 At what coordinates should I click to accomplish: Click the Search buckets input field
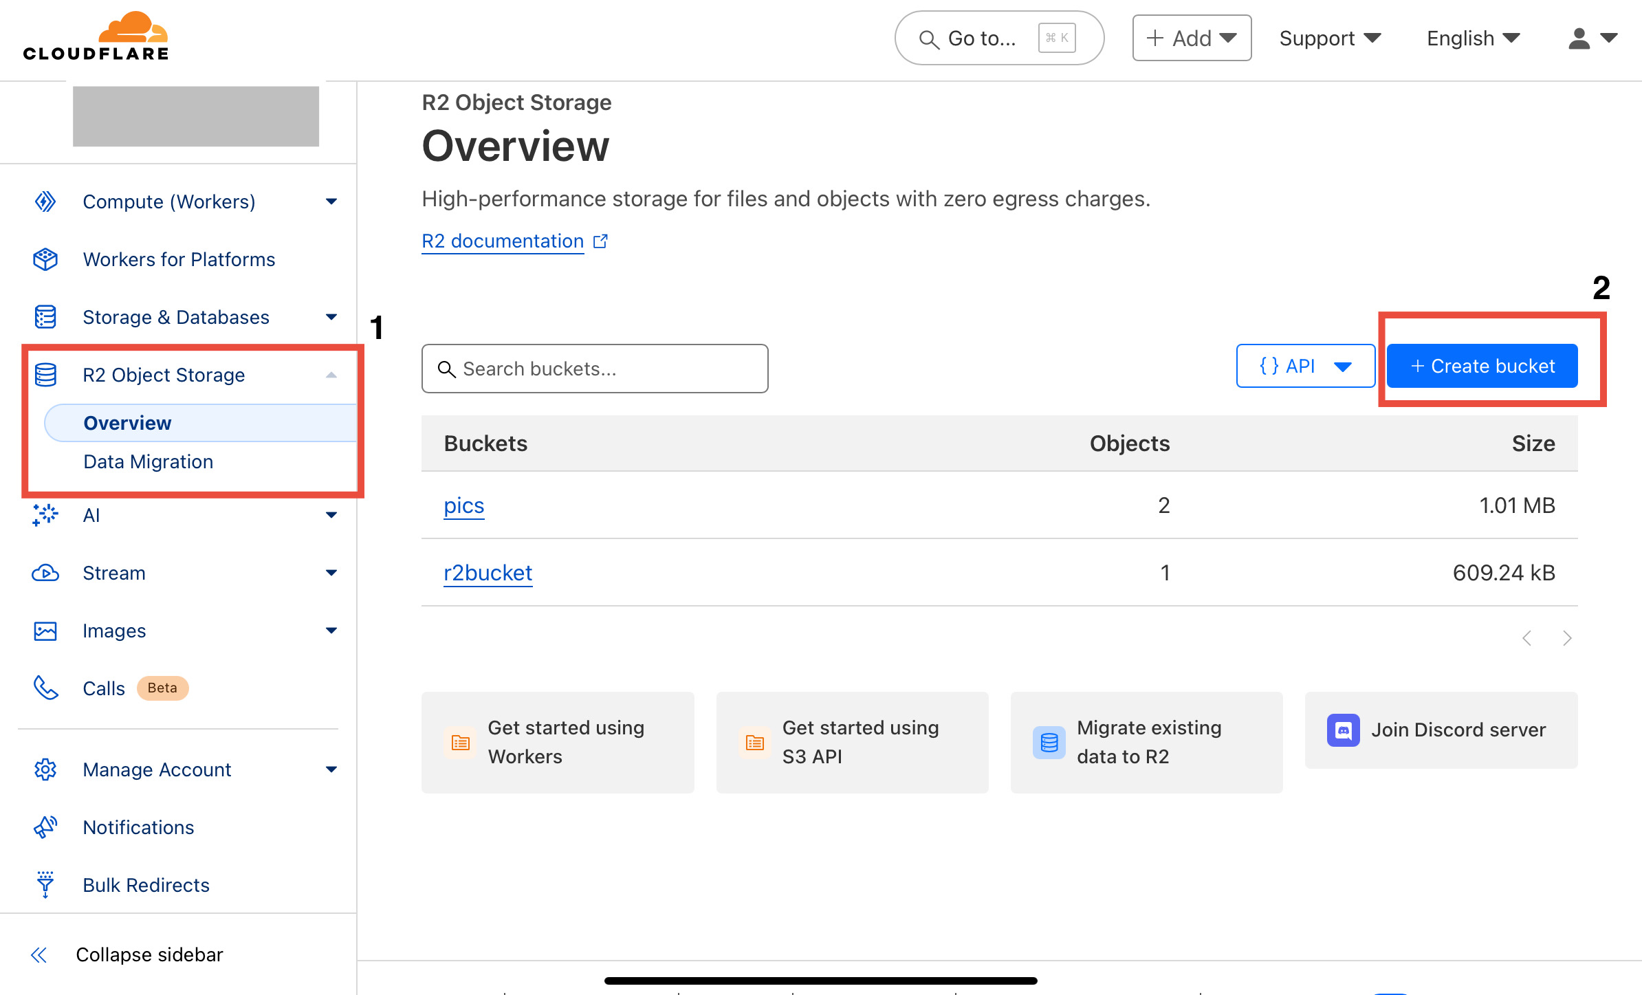point(595,369)
